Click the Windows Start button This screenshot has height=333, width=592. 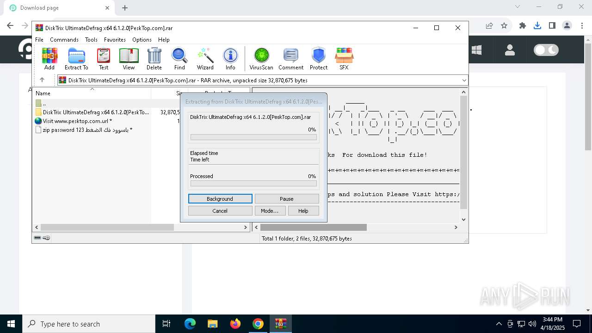11,324
